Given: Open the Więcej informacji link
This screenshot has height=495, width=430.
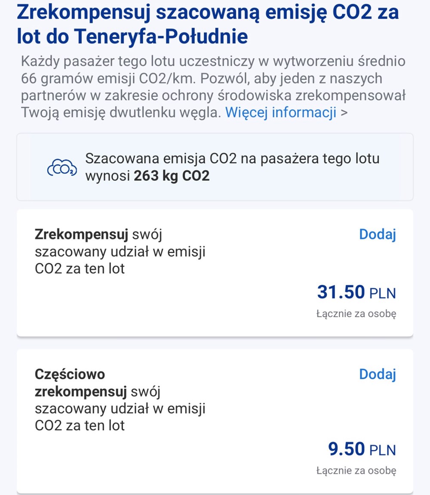Looking at the screenshot, I should click(280, 112).
